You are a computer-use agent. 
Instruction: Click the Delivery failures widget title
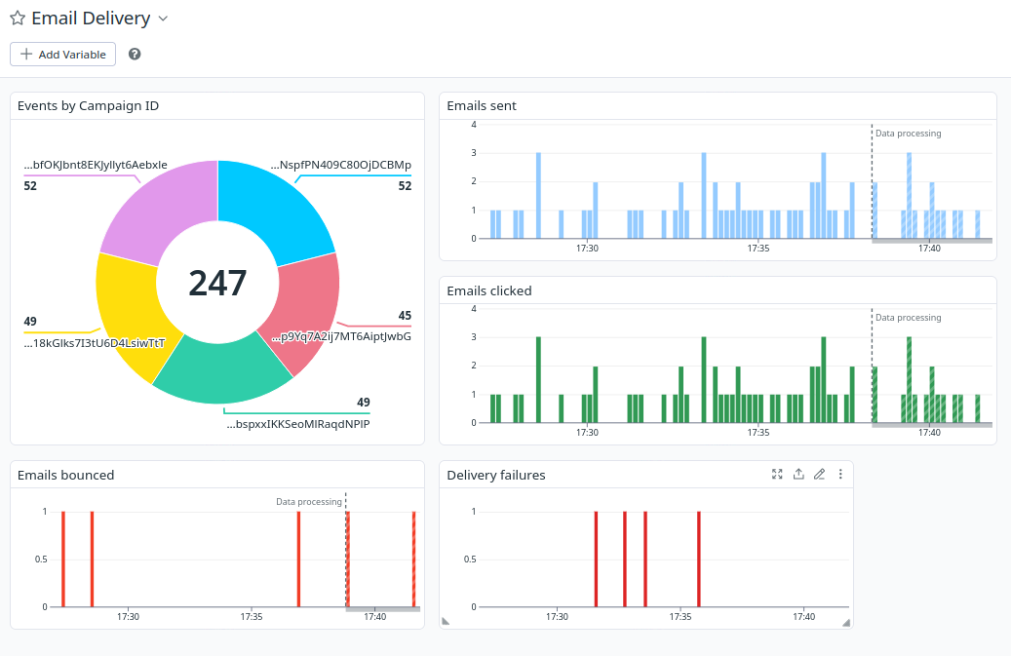coord(496,475)
